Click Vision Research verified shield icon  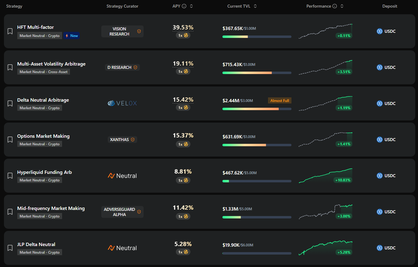coord(139,31)
